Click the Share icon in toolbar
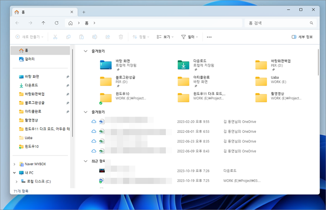The image size is (326, 210). tap(107, 37)
